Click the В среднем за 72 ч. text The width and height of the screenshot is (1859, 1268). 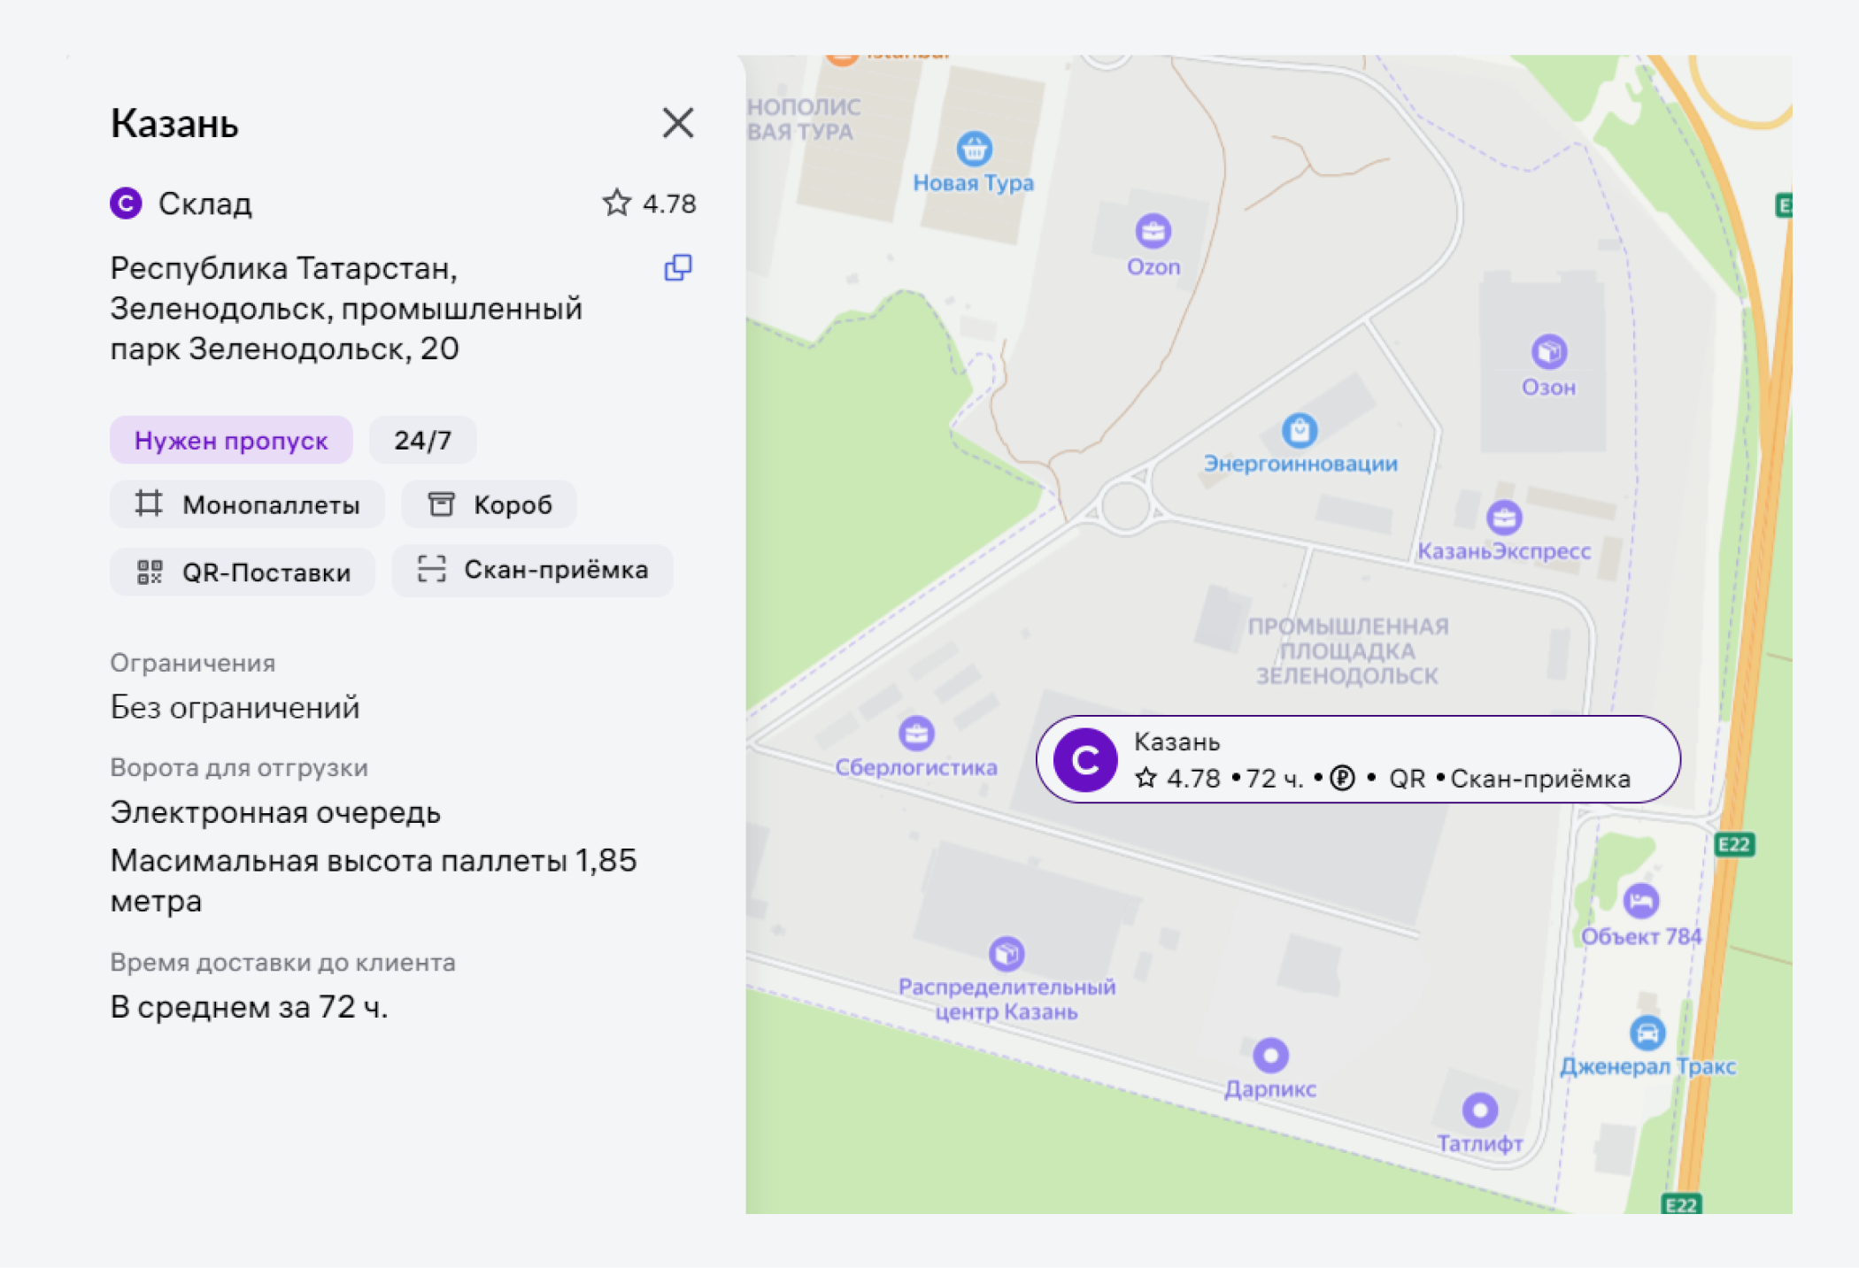[x=249, y=1006]
